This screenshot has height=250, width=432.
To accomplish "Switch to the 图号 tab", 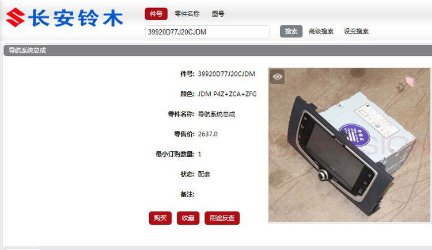I will 218,14.
